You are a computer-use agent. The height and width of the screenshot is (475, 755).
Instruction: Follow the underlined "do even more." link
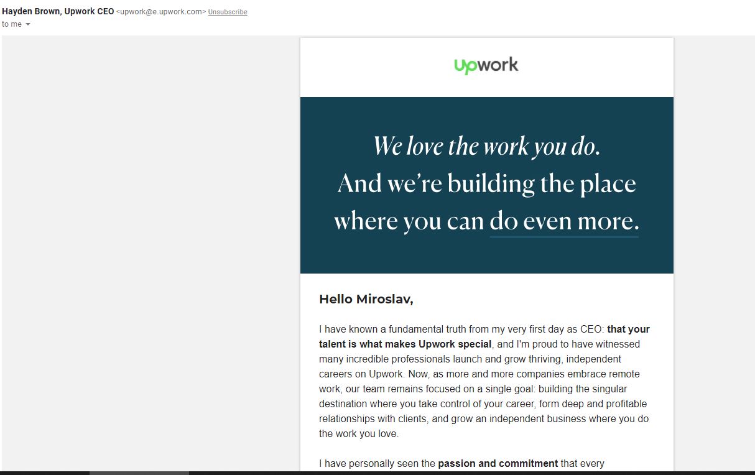coord(564,222)
